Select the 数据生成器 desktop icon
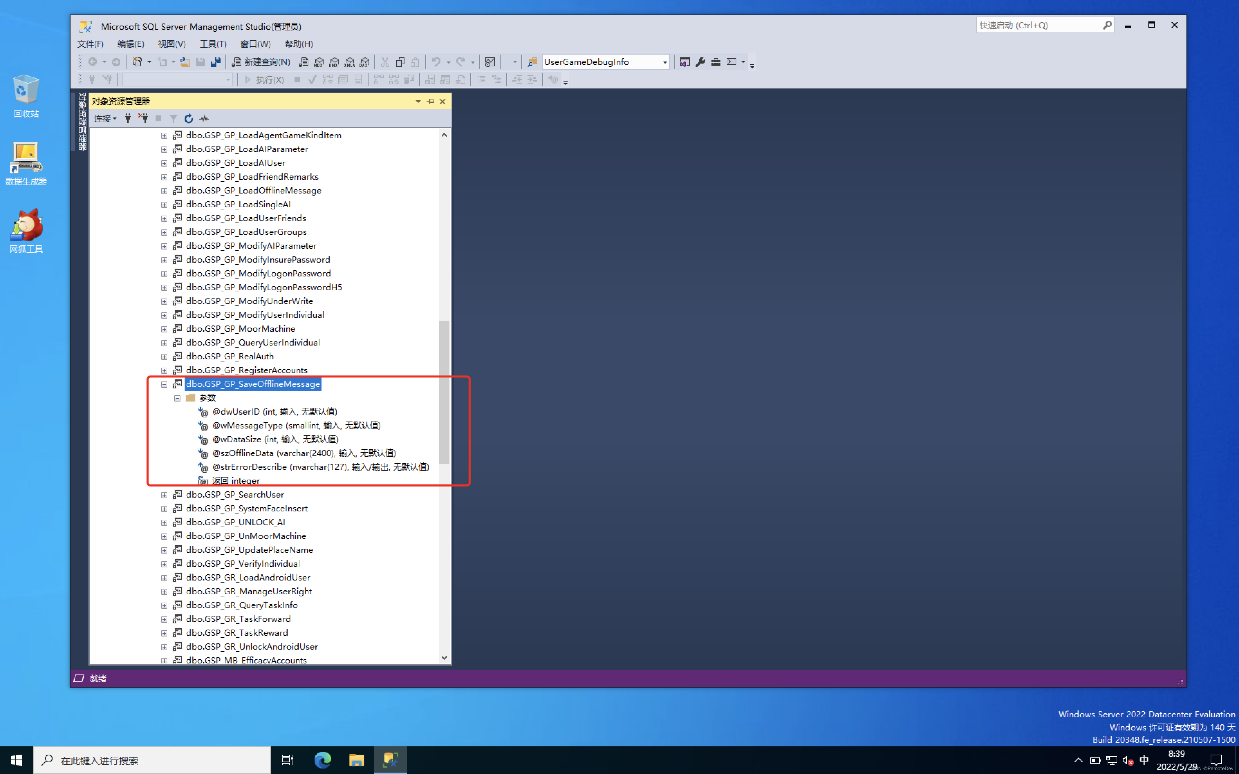1239x774 pixels. 26,164
